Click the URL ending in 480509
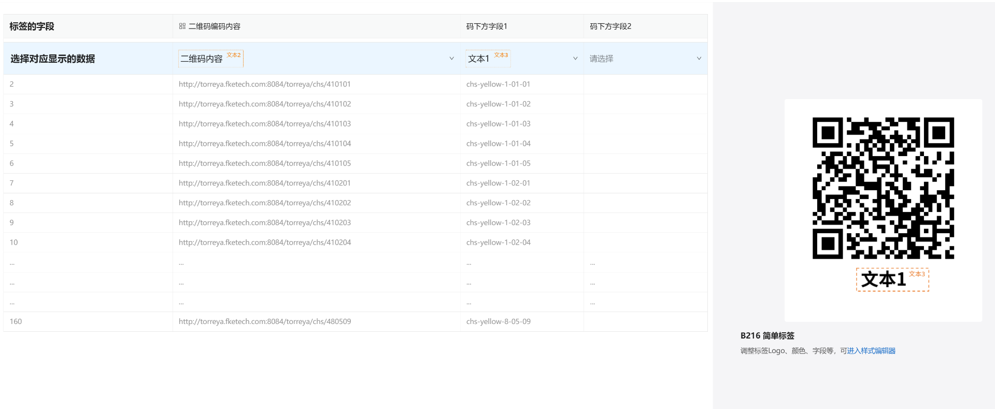The width and height of the screenshot is (995, 409). (x=265, y=321)
